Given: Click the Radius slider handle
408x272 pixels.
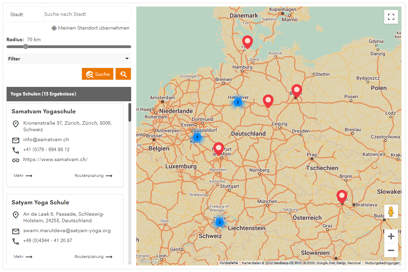Looking at the screenshot, I should coord(25,47).
